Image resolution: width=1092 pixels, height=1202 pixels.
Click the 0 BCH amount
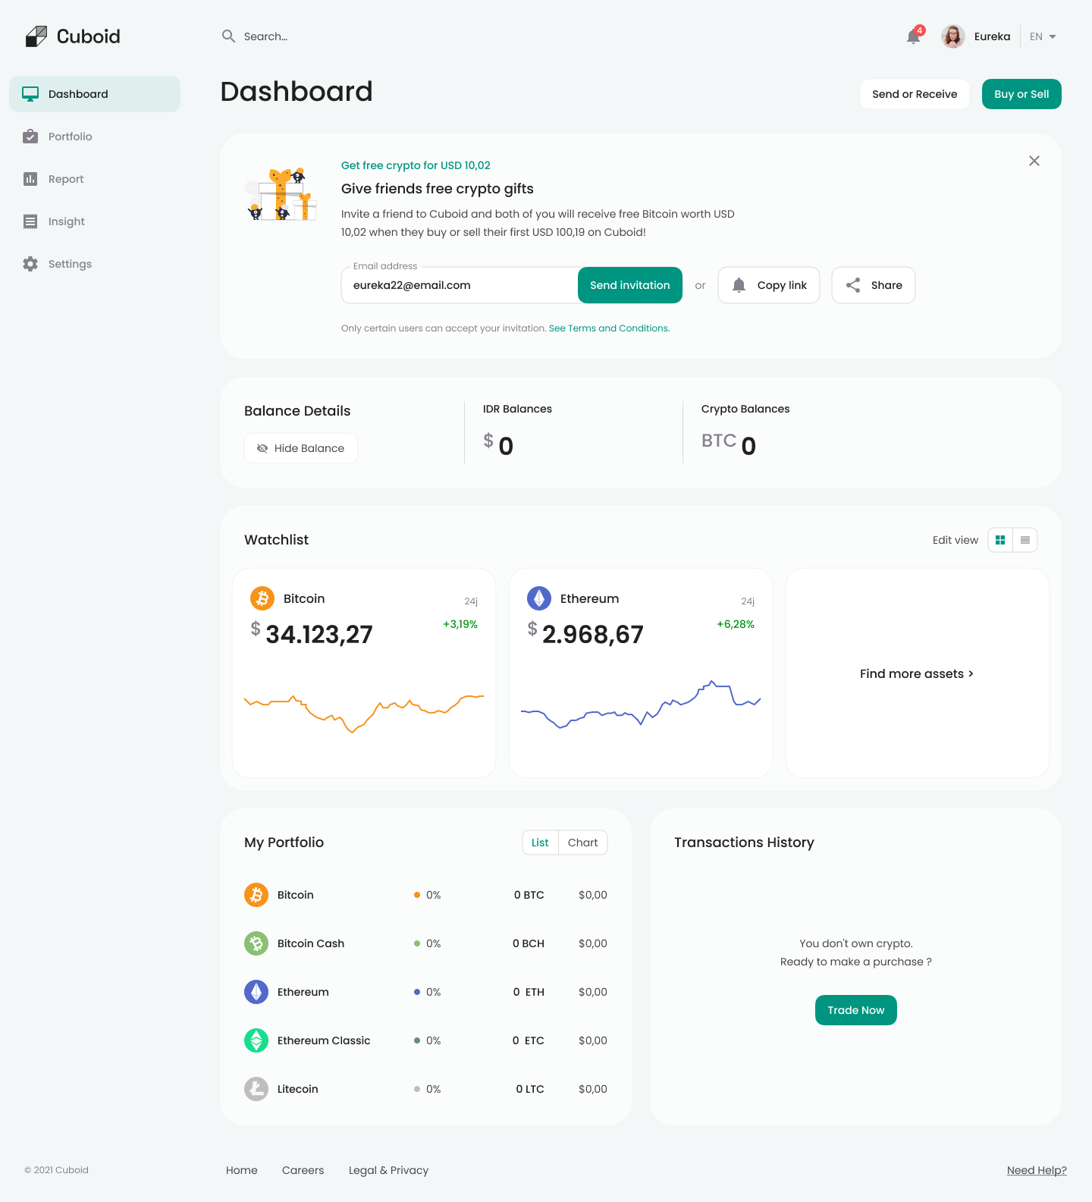tap(529, 943)
